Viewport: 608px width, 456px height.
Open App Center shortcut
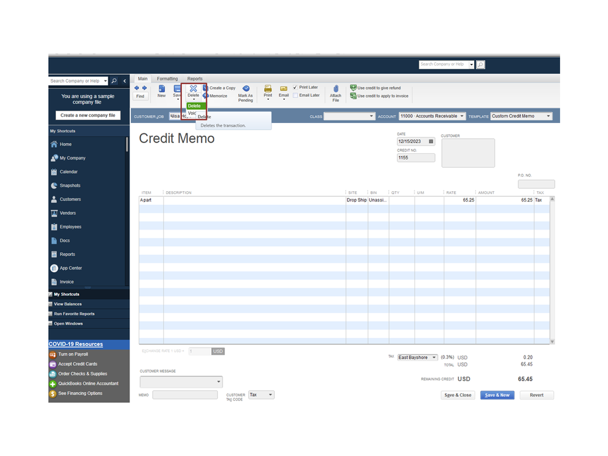66,268
